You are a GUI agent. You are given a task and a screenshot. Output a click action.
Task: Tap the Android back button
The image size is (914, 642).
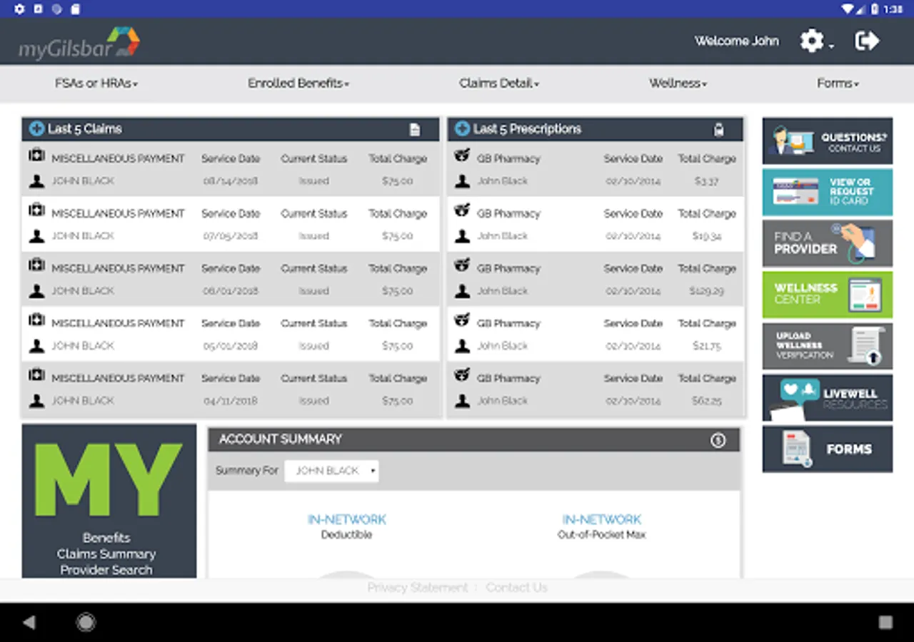(x=29, y=623)
